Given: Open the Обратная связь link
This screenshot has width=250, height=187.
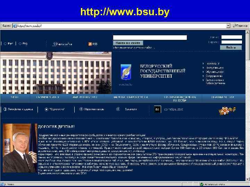Looking at the screenshot, I should 94,109.
